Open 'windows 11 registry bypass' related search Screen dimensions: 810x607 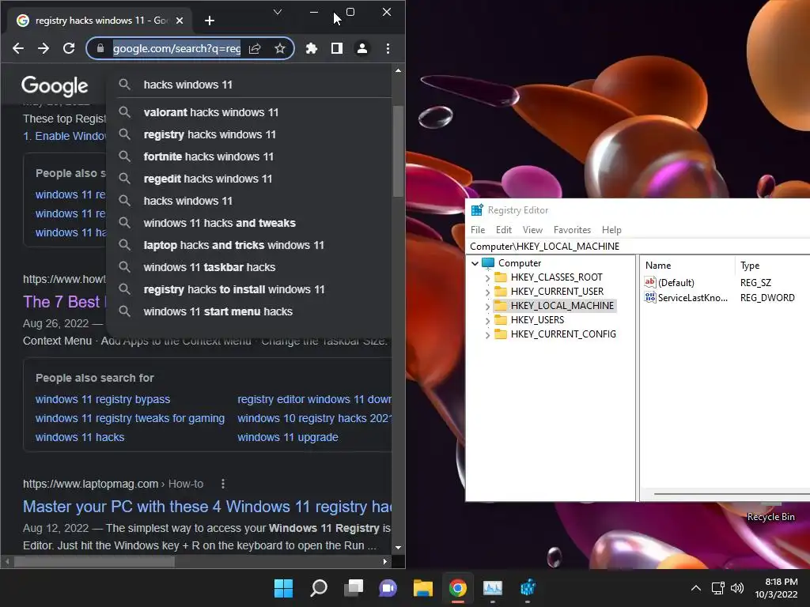click(x=102, y=399)
